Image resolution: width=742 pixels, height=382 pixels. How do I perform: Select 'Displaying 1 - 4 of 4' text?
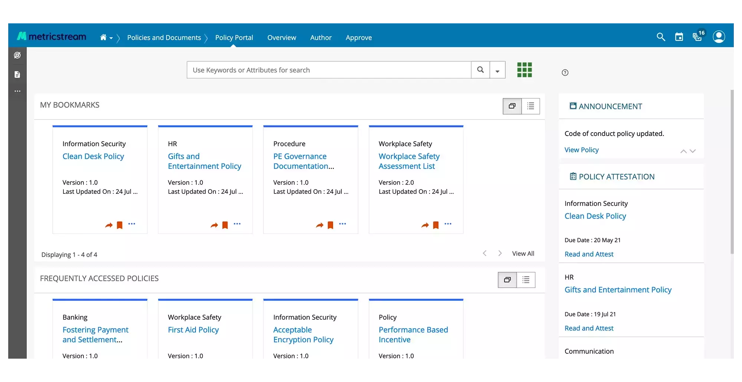point(69,255)
